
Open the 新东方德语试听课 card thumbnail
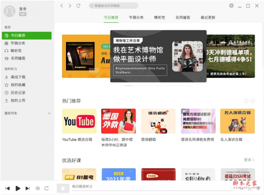[x=198, y=121]
